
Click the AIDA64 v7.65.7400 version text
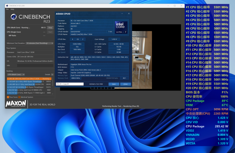click(x=96, y=84)
